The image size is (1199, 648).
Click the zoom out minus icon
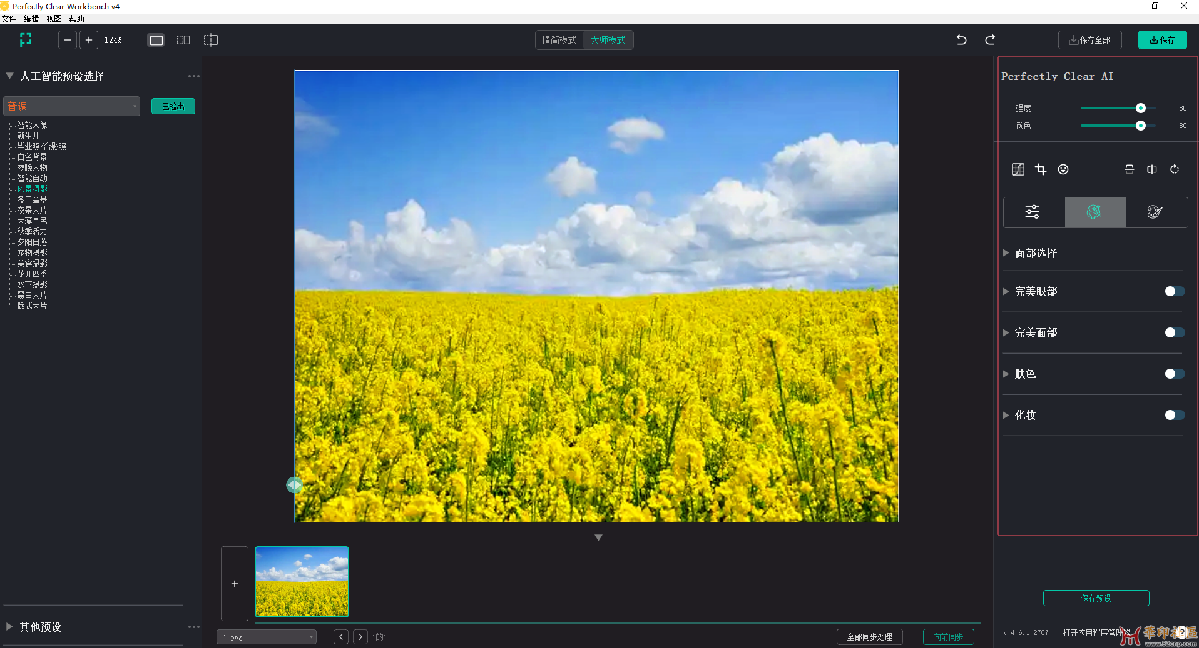68,40
